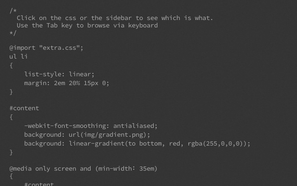Select the ul li selector
This screenshot has height=186, width=297.
tap(19, 56)
